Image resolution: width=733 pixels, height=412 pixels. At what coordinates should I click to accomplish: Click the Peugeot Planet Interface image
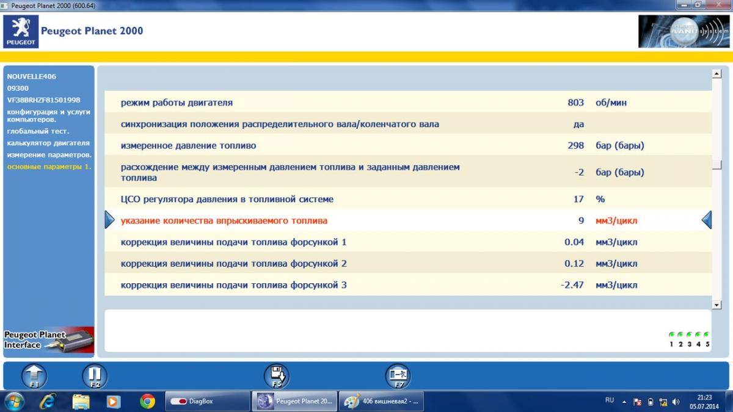[x=49, y=341]
